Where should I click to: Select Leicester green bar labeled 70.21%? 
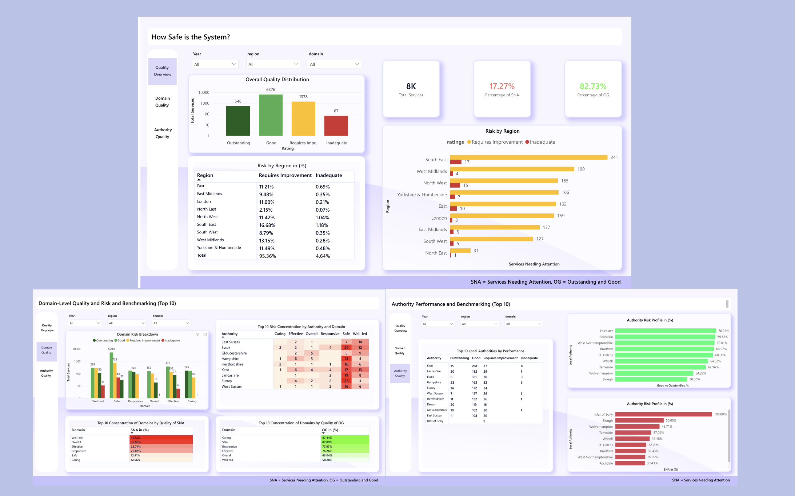click(x=666, y=331)
